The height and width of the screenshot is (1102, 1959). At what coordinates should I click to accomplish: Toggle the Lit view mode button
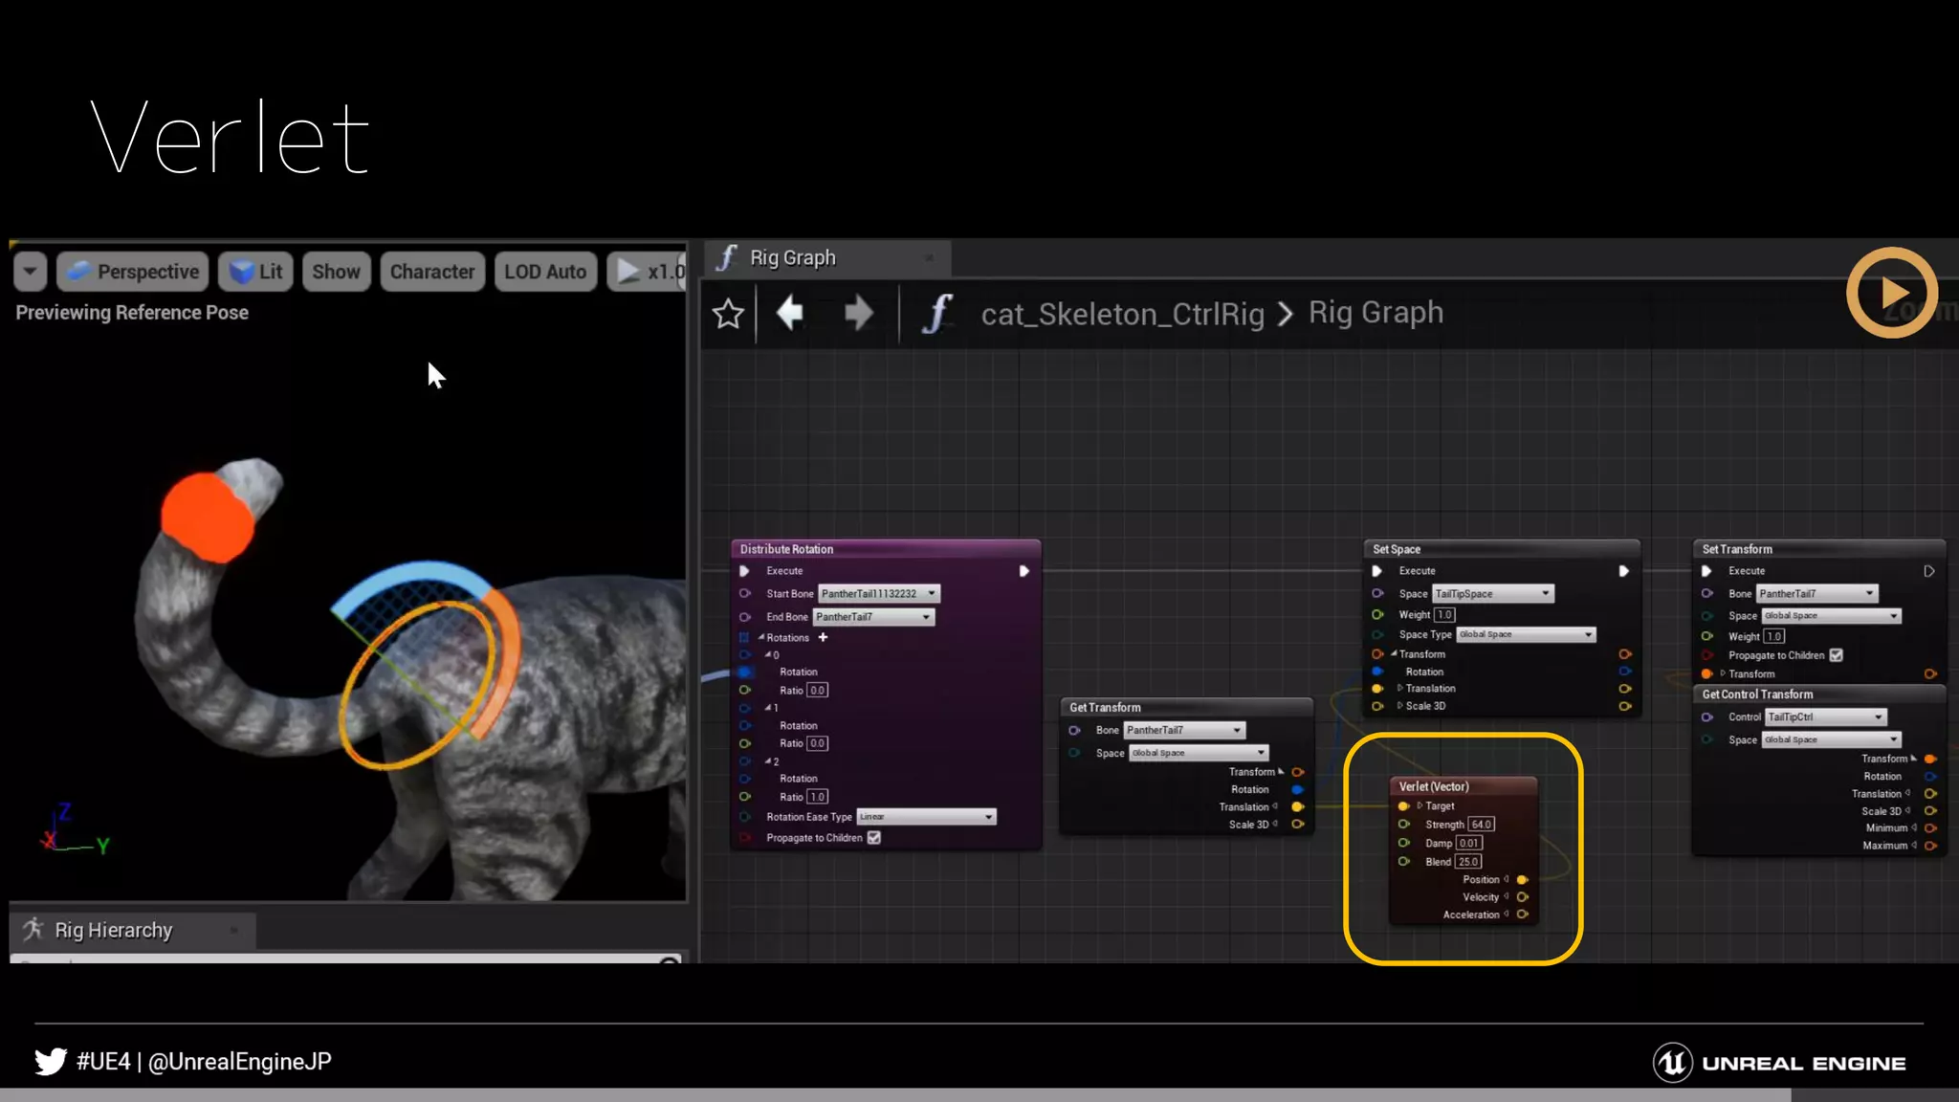256,272
